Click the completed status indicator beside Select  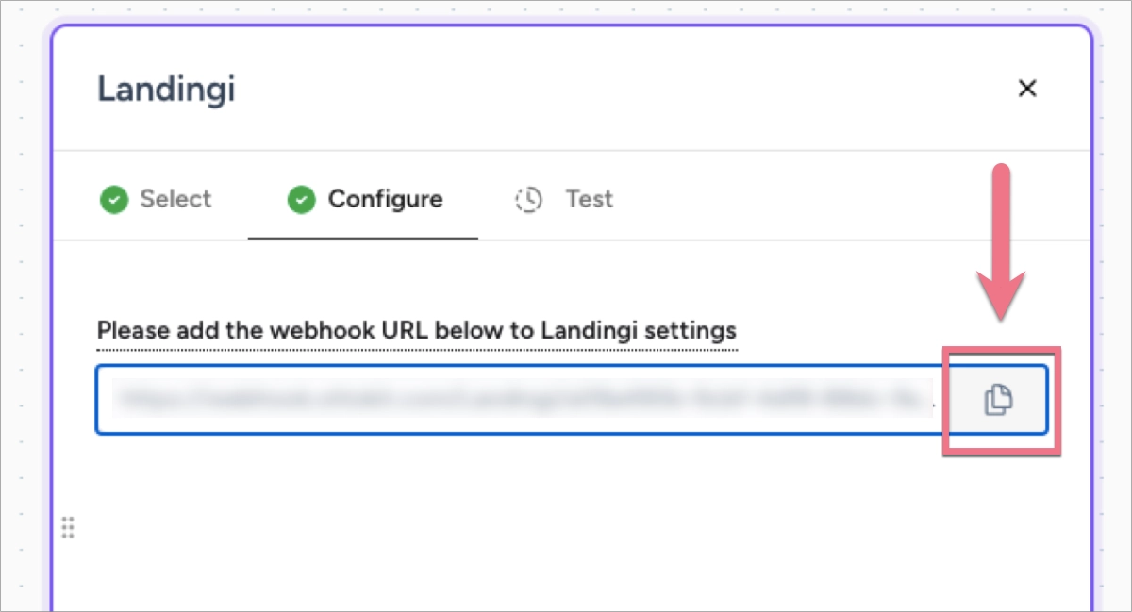[113, 200]
